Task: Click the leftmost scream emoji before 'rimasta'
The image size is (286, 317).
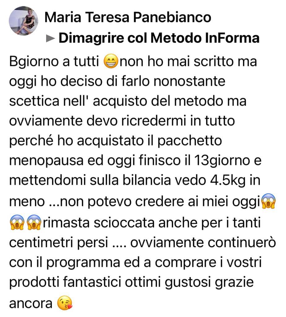Action: tap(17, 222)
